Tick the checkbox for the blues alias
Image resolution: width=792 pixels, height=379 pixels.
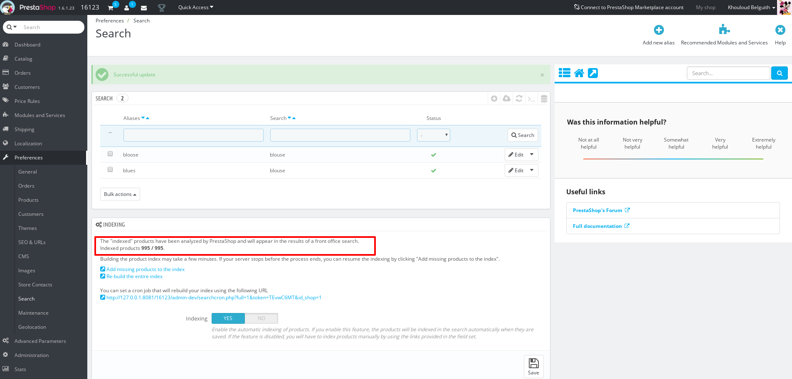110,169
